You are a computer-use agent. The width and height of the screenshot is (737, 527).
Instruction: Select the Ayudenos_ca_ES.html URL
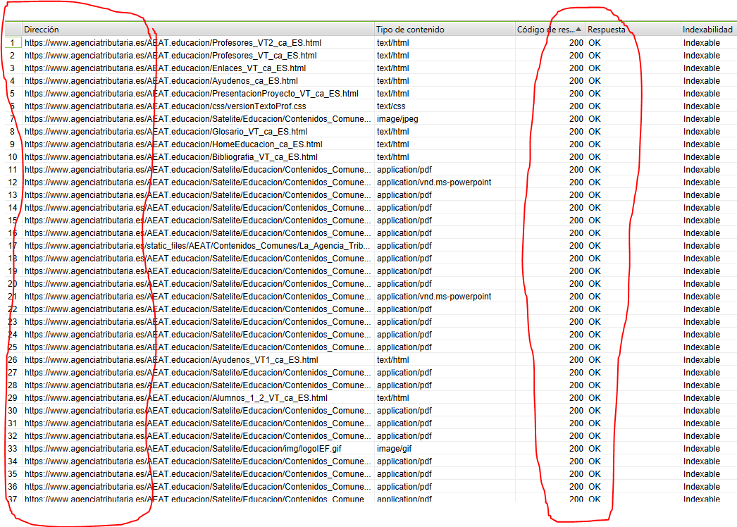[161, 81]
